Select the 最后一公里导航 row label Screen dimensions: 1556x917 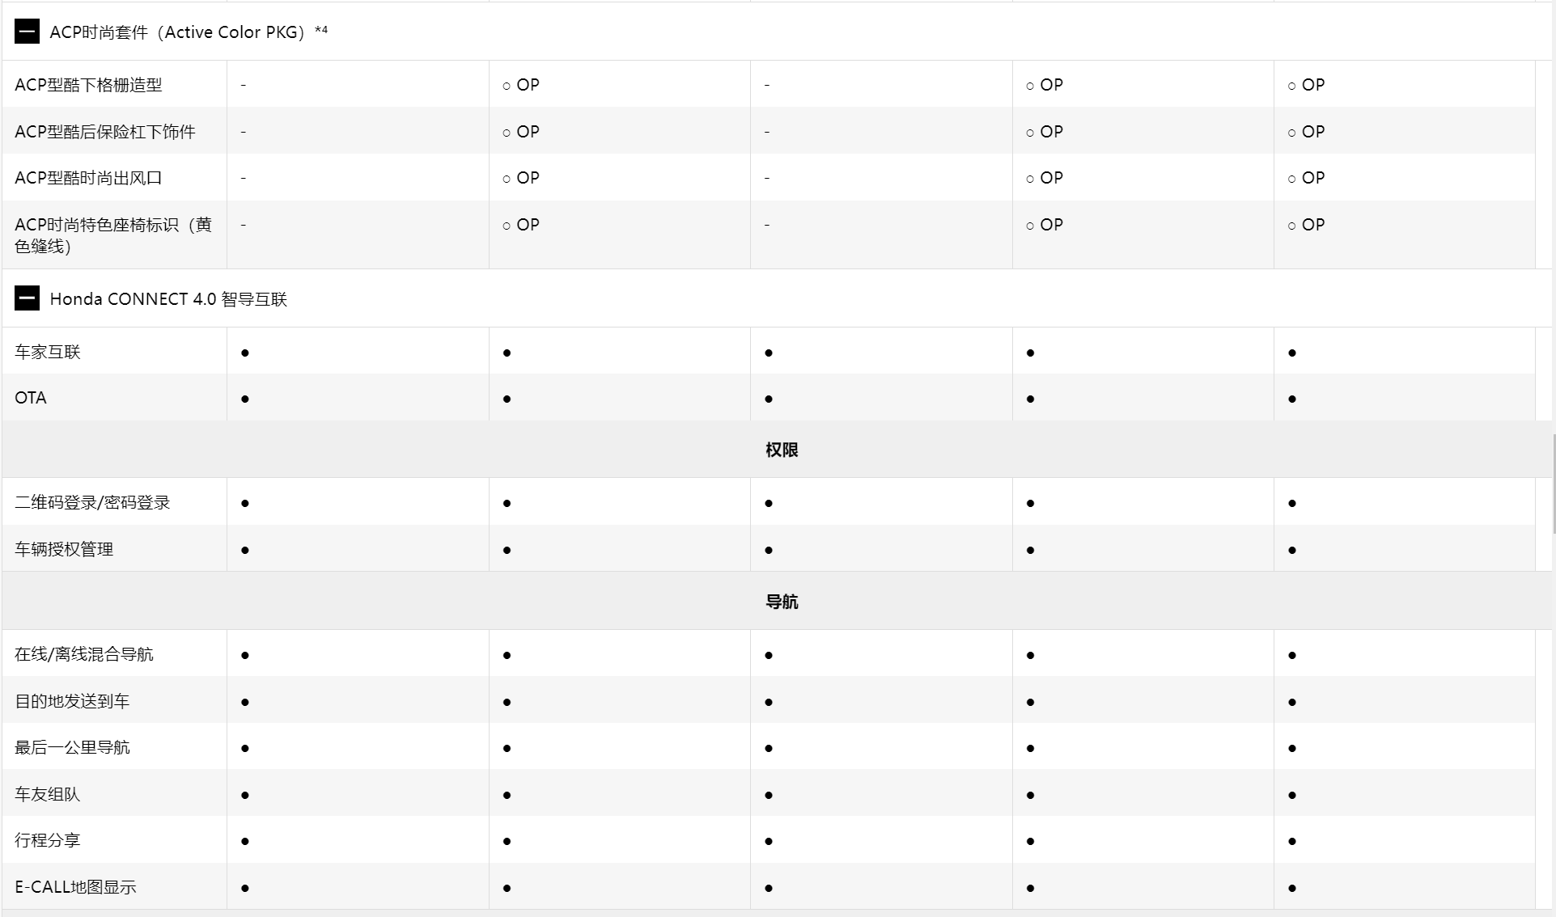tap(72, 747)
